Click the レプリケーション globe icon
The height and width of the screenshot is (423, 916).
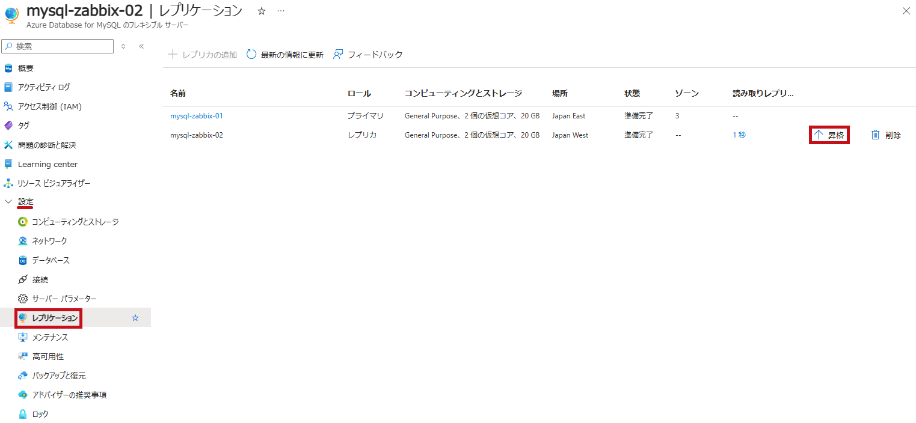(x=23, y=317)
